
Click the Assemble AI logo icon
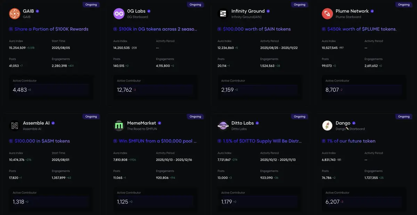point(15,126)
